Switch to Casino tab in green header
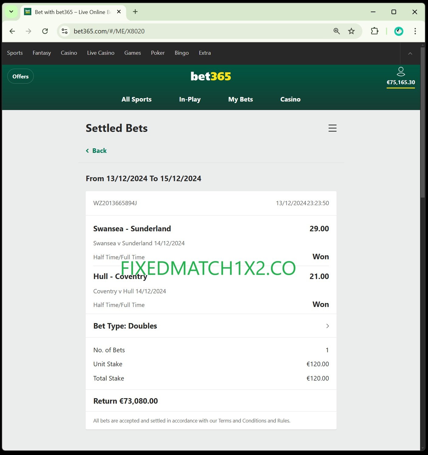The height and width of the screenshot is (455, 428). (x=290, y=99)
